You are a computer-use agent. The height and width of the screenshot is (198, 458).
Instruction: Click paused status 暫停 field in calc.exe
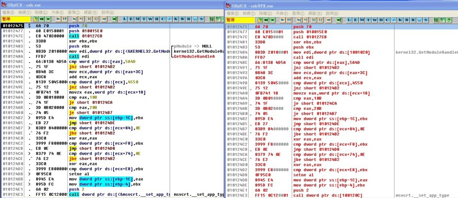[16, 19]
